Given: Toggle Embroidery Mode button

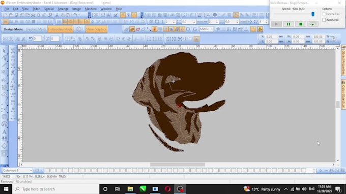Looking at the screenshot, I should coord(60,29).
